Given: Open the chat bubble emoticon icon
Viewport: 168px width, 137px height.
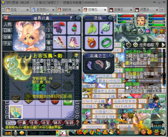Looking at the screenshot, I should tap(22, 133).
